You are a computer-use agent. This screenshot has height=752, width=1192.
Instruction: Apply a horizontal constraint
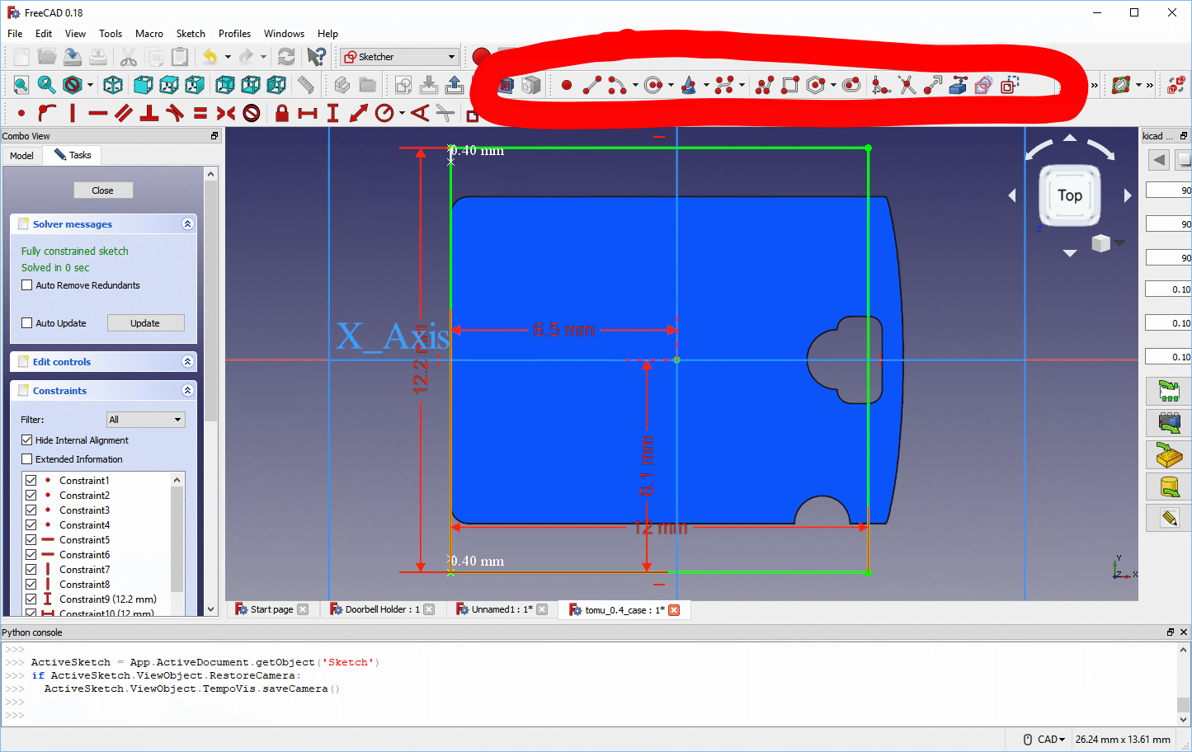point(97,113)
